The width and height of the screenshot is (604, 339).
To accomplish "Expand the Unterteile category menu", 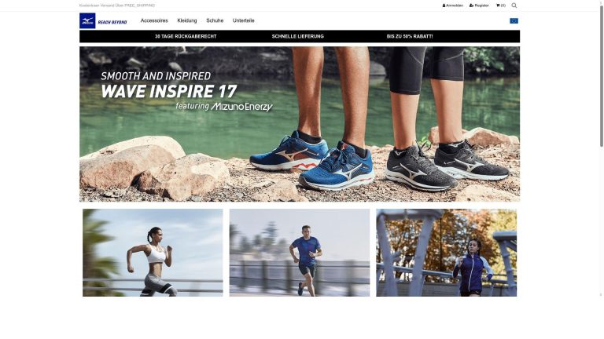I will click(244, 20).
